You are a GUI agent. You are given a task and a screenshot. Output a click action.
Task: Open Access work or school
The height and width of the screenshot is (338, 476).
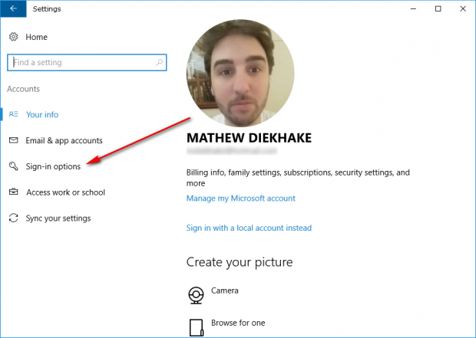(65, 192)
